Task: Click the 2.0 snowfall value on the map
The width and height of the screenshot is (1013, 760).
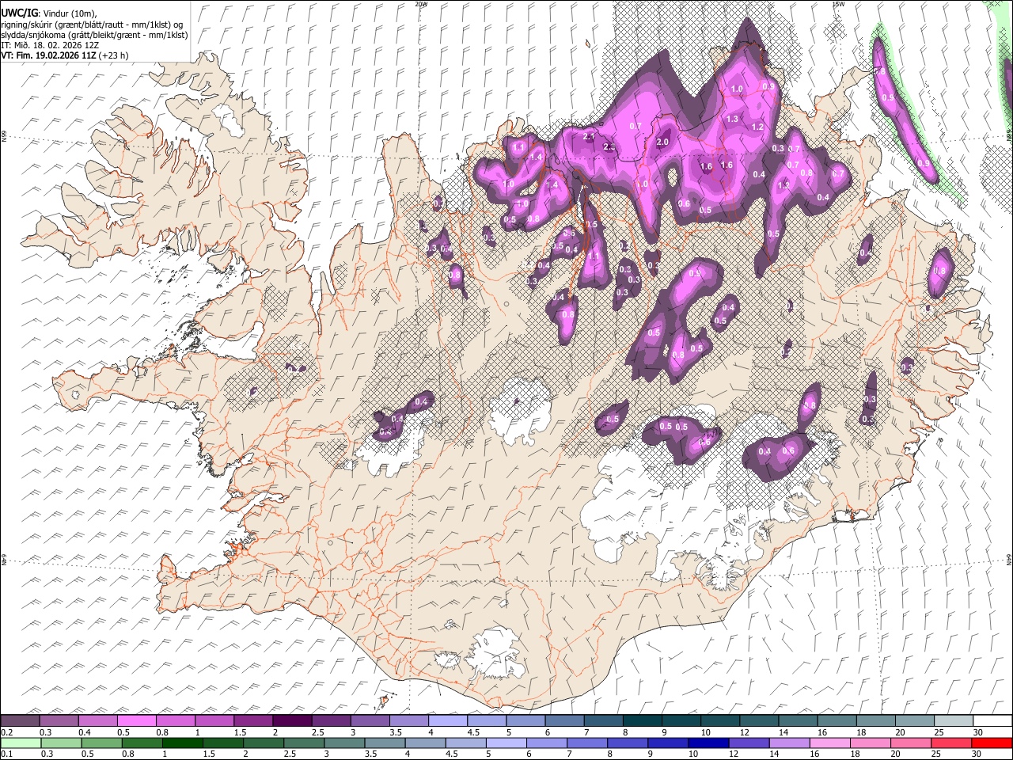Action: click(662, 142)
